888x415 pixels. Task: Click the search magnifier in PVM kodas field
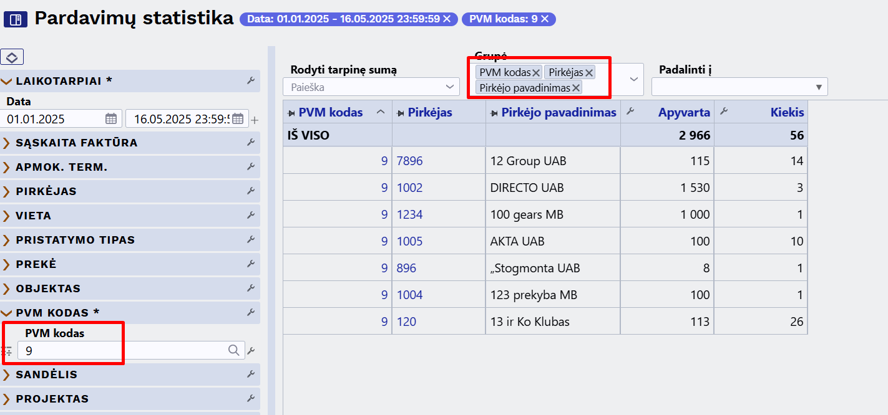pos(234,351)
